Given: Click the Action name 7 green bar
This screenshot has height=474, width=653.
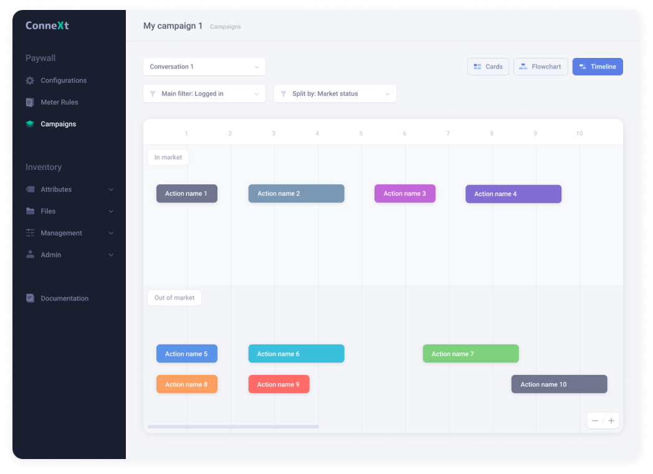Looking at the screenshot, I should click(470, 354).
